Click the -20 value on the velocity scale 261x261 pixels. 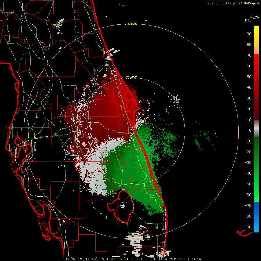pos(248,152)
